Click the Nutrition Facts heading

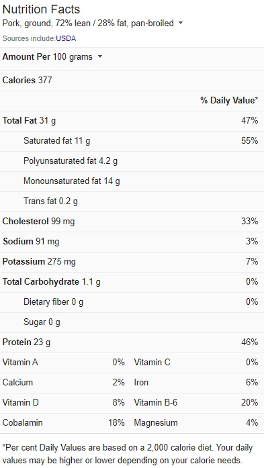pyautogui.click(x=41, y=9)
